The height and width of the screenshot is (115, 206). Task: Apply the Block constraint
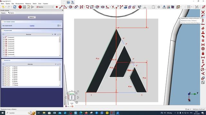(x=203, y=49)
